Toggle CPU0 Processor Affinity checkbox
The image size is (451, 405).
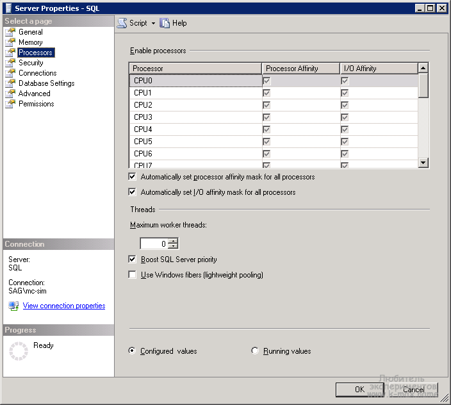point(266,81)
